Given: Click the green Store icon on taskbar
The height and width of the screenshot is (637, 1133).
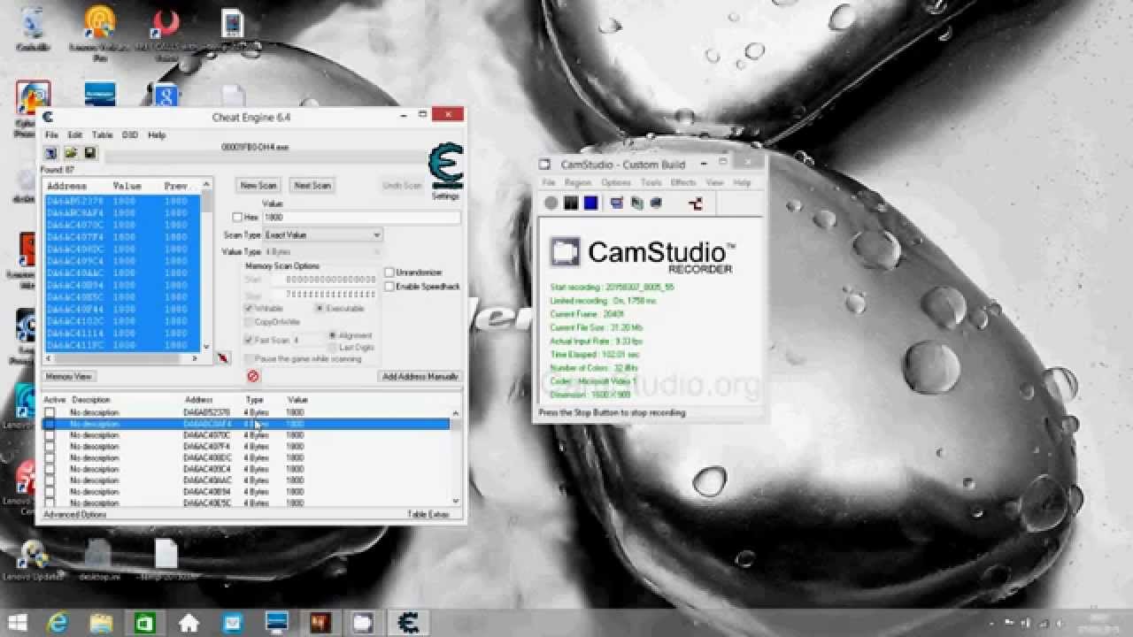Looking at the screenshot, I should point(144,623).
